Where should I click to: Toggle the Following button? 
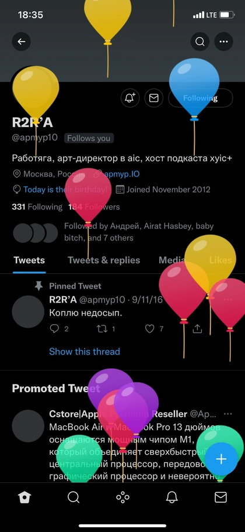201,98
